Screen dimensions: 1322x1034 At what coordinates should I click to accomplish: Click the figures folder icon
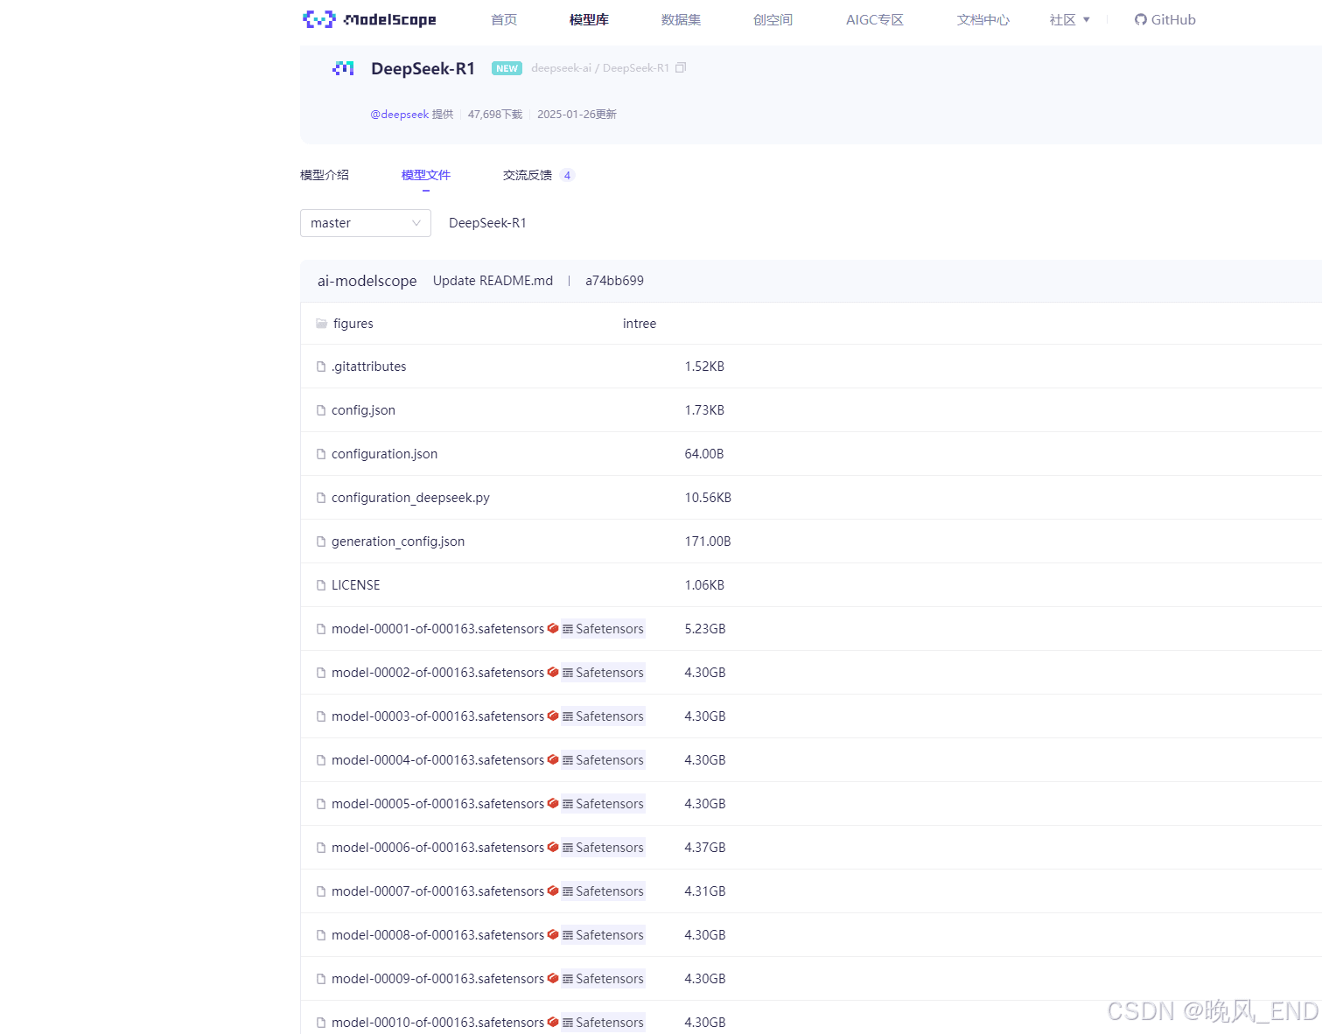[321, 324]
